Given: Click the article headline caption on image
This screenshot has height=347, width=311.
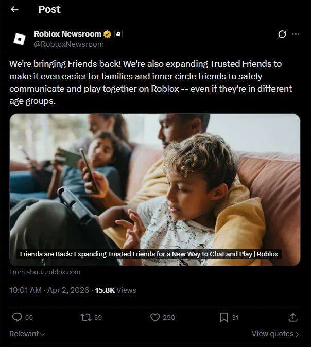Looking at the screenshot, I should (149, 254).
